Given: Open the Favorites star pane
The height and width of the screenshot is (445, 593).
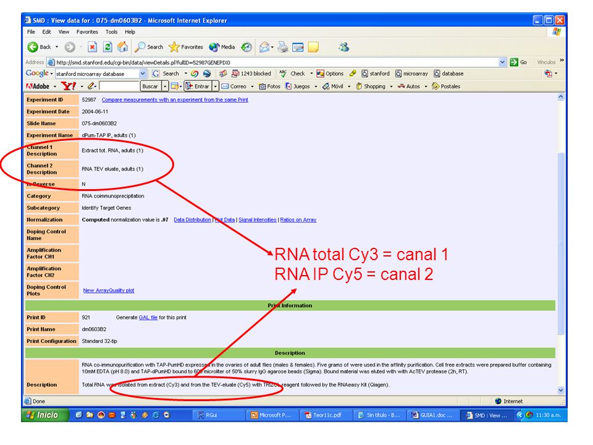Looking at the screenshot, I should 186,47.
